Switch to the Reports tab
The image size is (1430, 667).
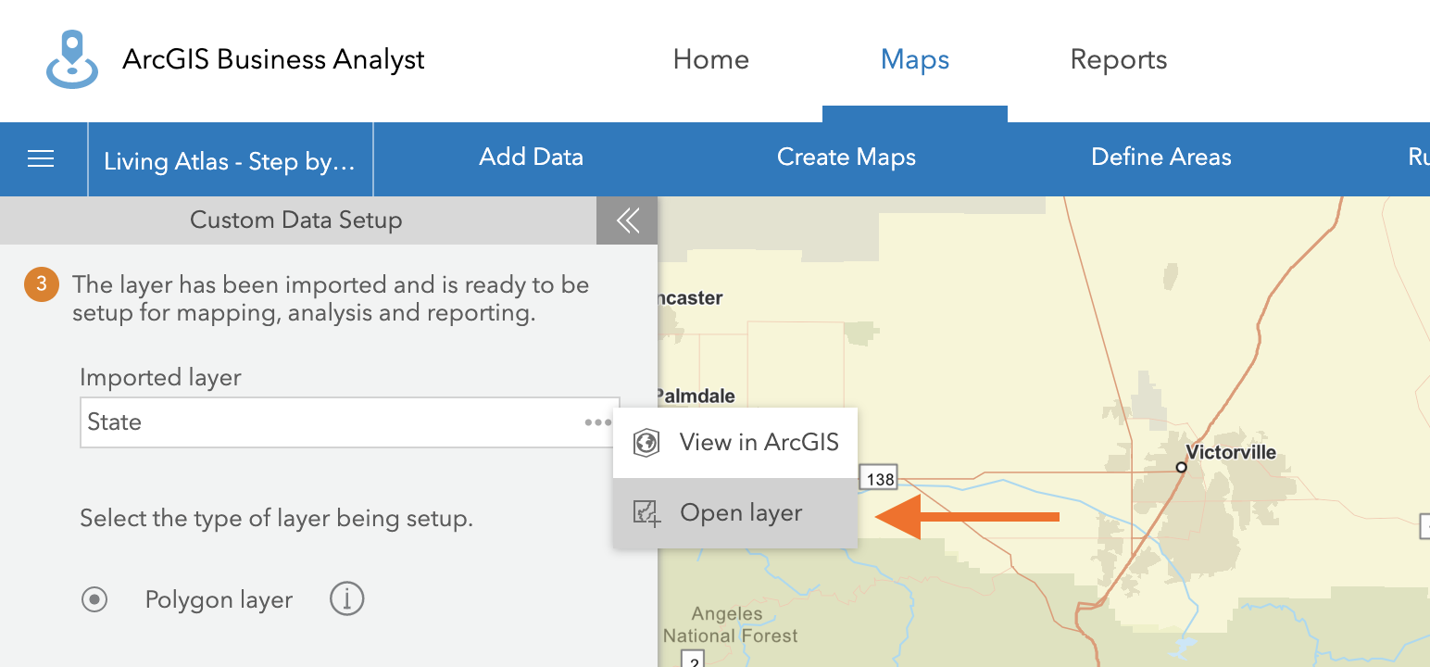pyautogui.click(x=1118, y=60)
